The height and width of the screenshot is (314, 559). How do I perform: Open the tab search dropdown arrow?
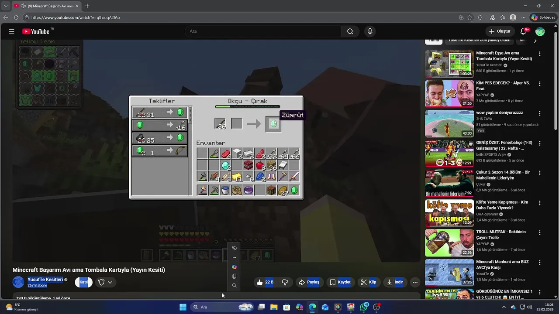point(6,6)
